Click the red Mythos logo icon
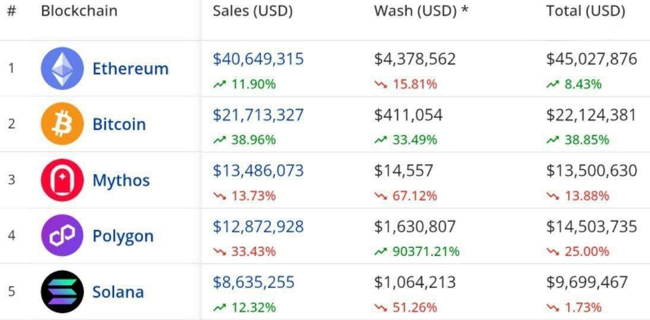Viewport: 650px width, 320px height. (x=62, y=180)
